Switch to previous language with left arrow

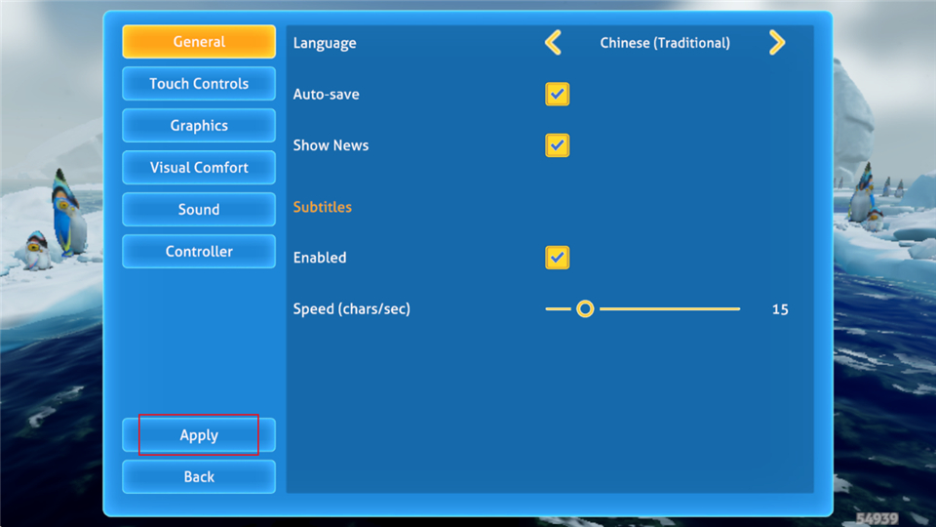click(x=553, y=42)
